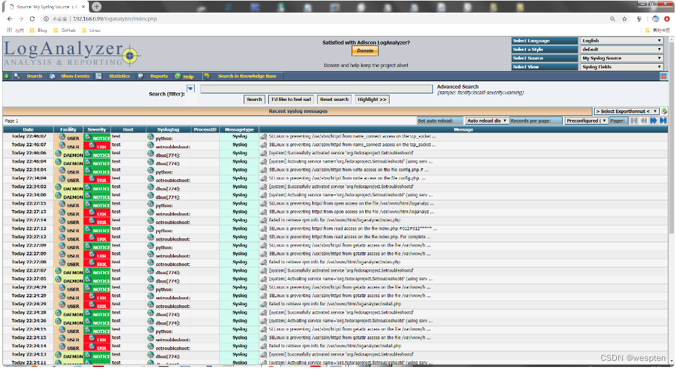Go to the next page with the pager icon
Image resolution: width=676 pixels, height=369 pixels.
653,121
